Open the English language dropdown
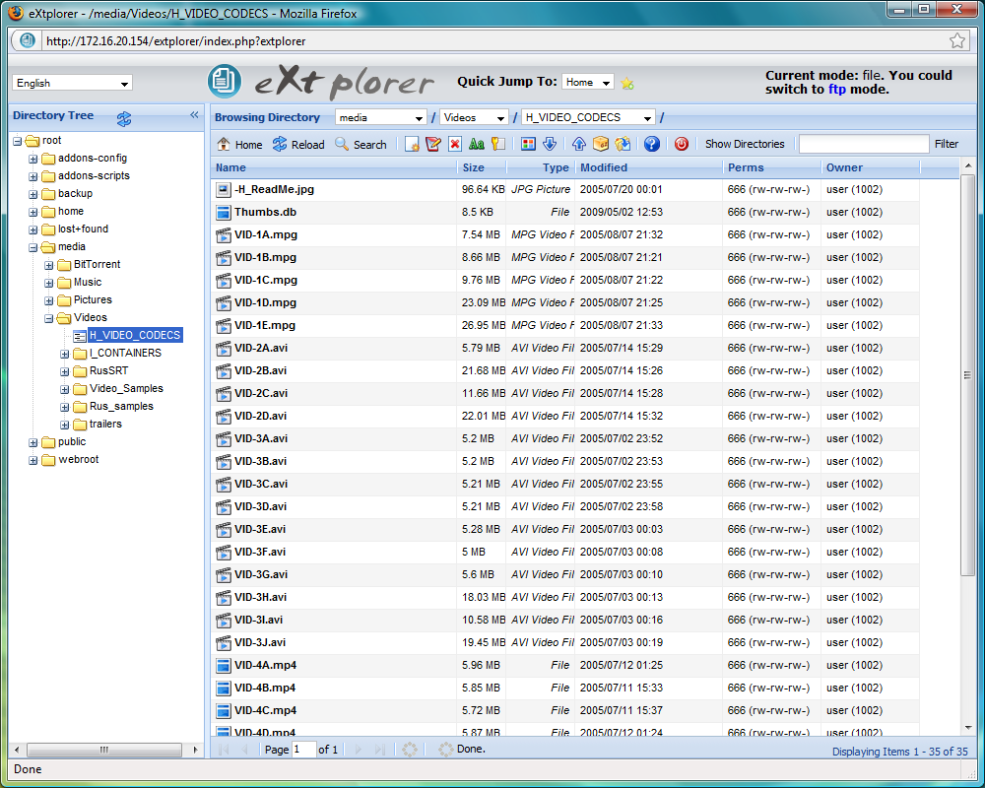 72,83
